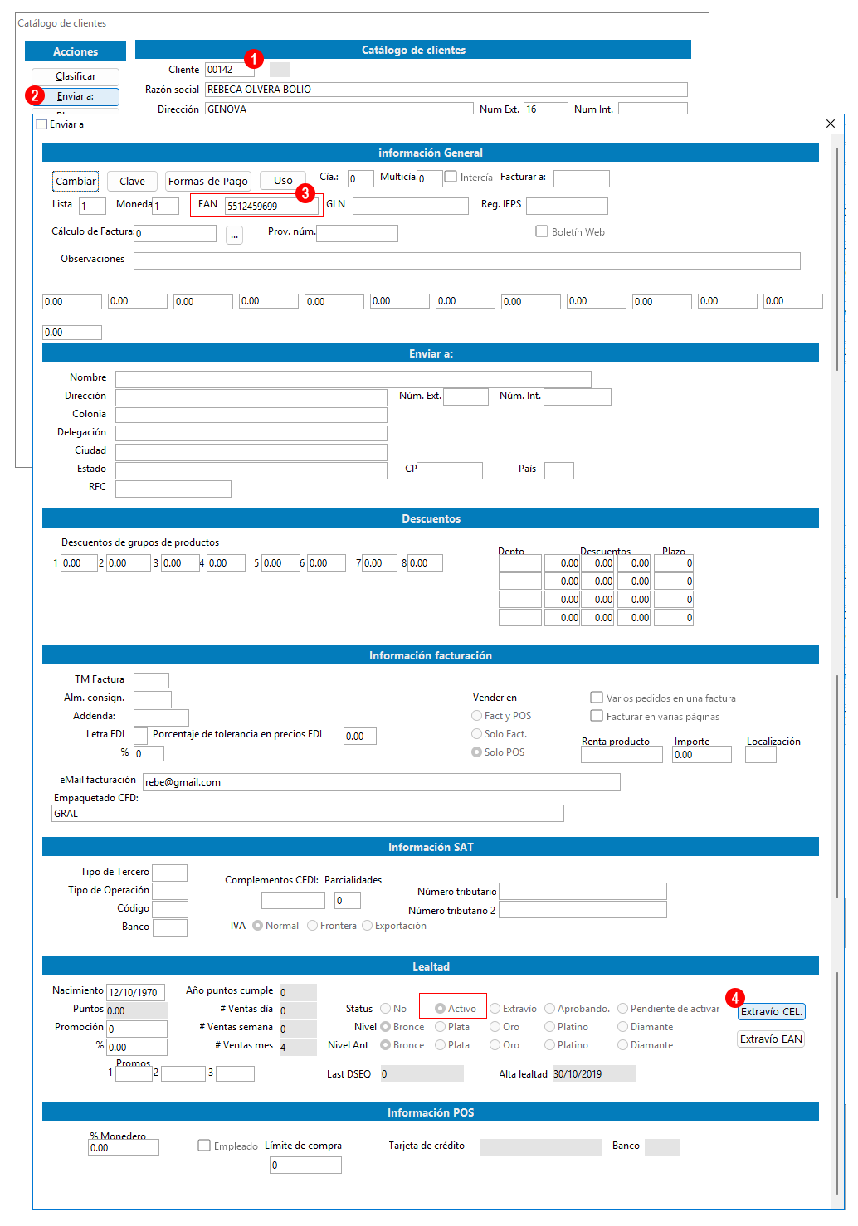Click the Extravío EAN button
The width and height of the screenshot is (858, 1226).
pyautogui.click(x=772, y=1039)
